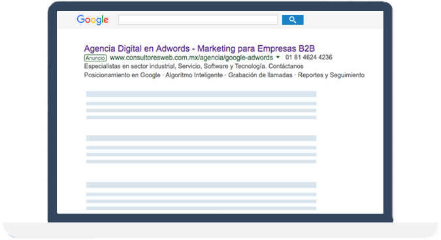Click the phone number 01 81 4624 4236
Viewport: 441px width, 240px height.
(x=308, y=58)
